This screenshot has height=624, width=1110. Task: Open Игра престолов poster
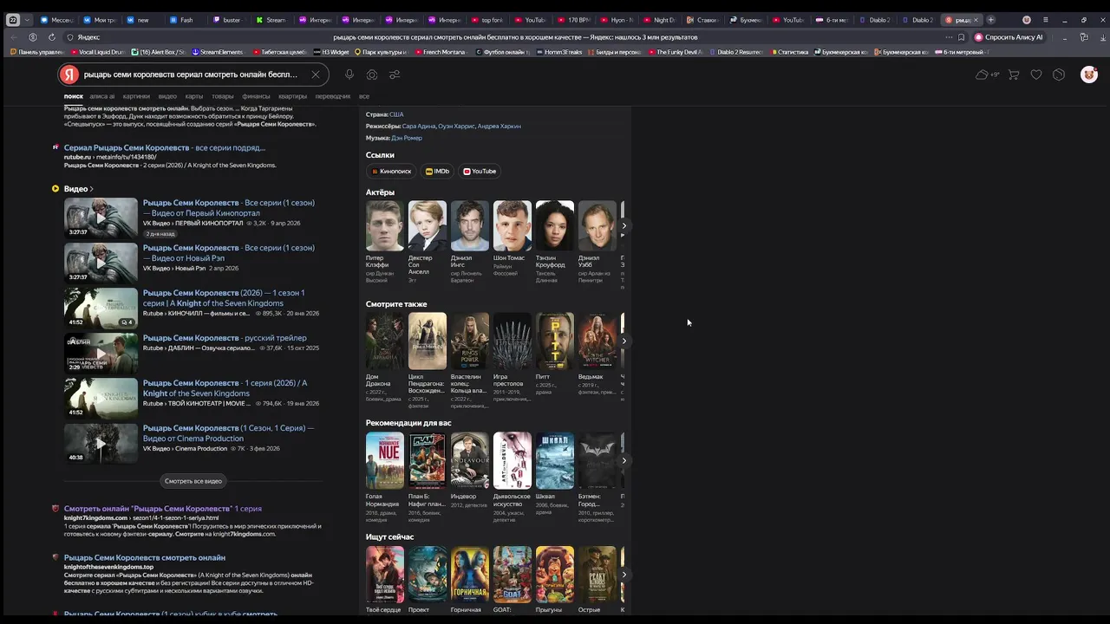coord(513,341)
